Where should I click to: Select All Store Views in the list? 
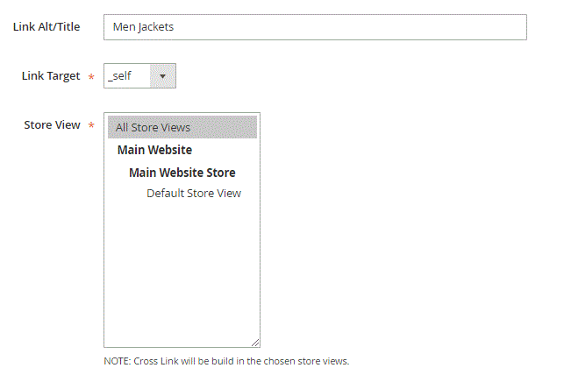[x=182, y=127]
